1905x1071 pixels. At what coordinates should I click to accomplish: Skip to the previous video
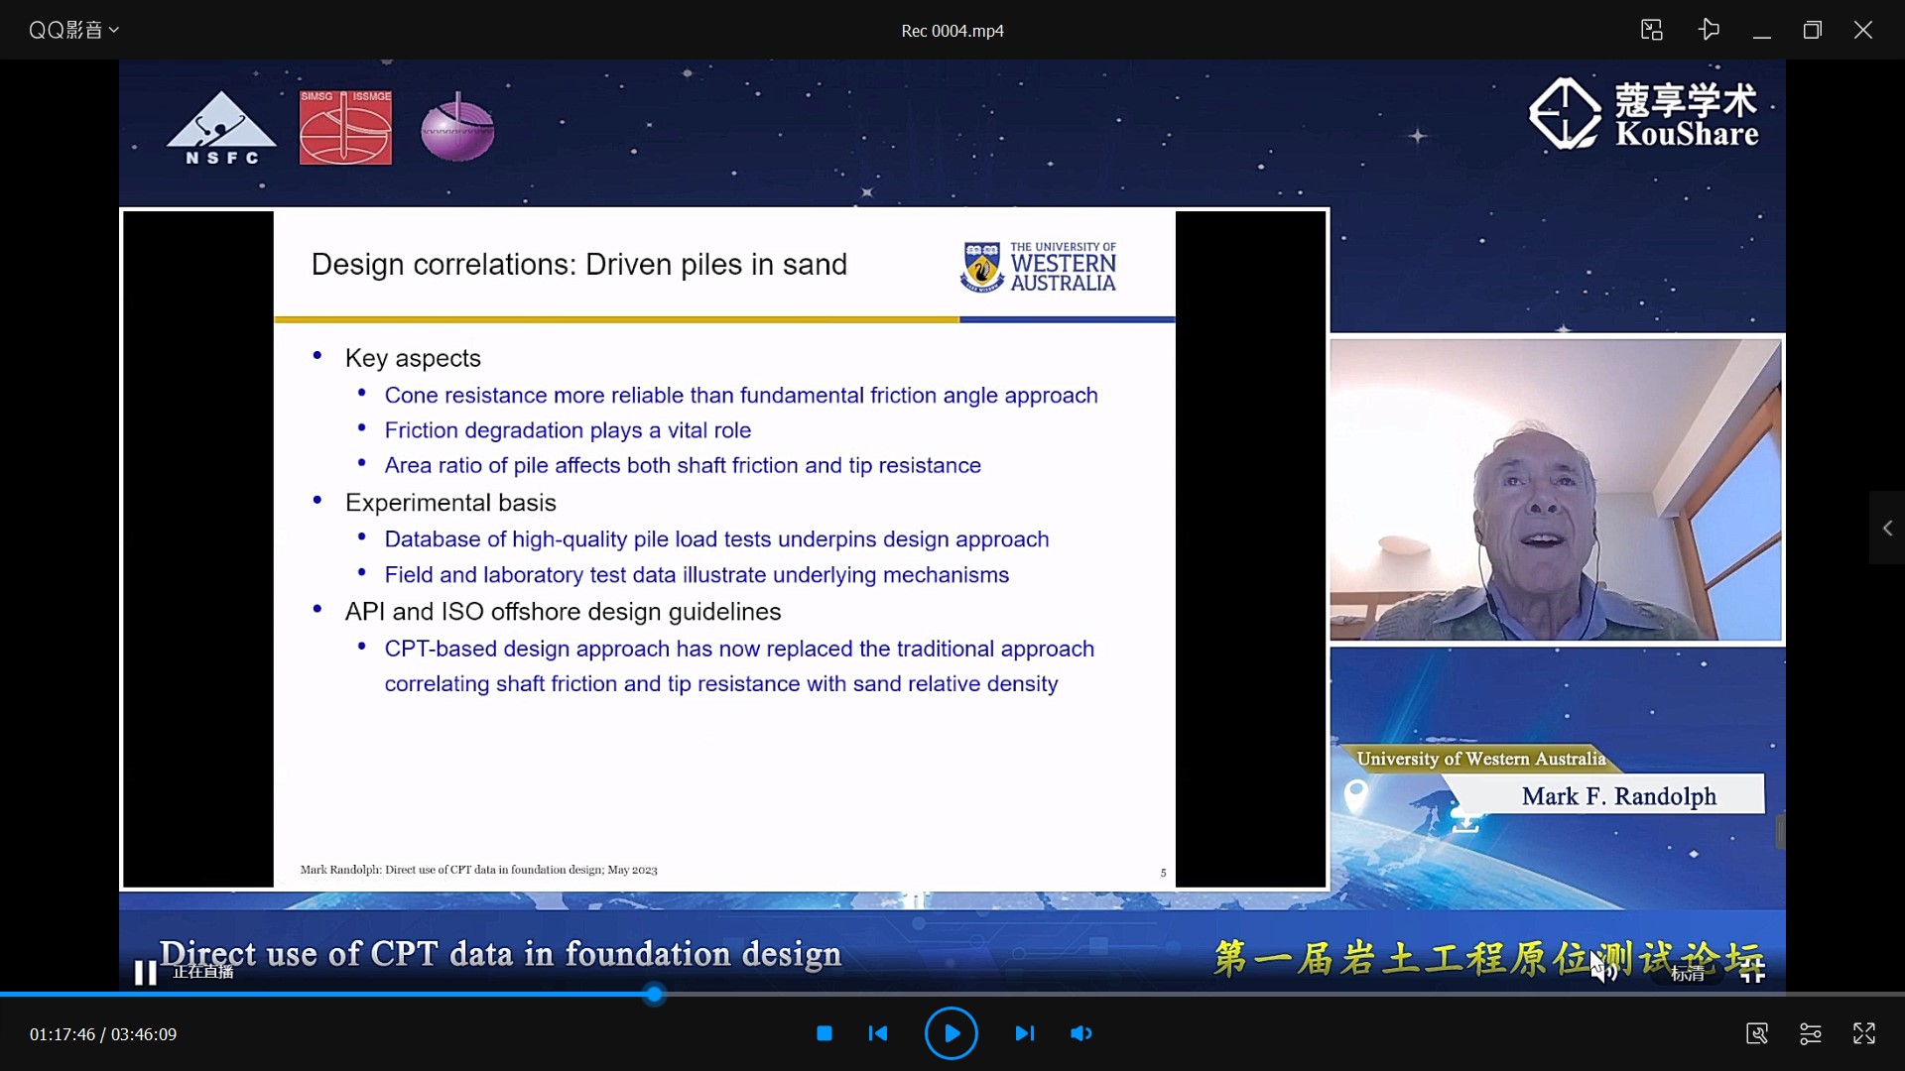pyautogui.click(x=878, y=1033)
